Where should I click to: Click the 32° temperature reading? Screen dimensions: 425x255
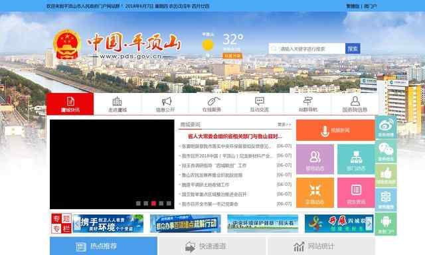[x=233, y=40]
